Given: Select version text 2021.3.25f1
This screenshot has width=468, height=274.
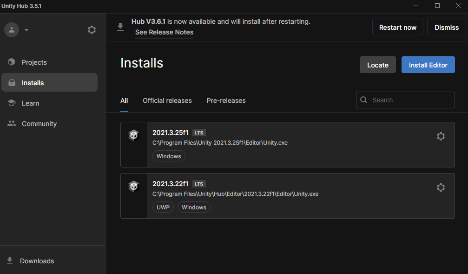Looking at the screenshot, I should pos(171,133).
